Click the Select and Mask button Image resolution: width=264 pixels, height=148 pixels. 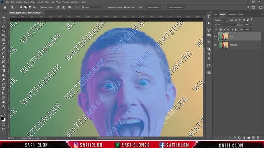pos(175,7)
